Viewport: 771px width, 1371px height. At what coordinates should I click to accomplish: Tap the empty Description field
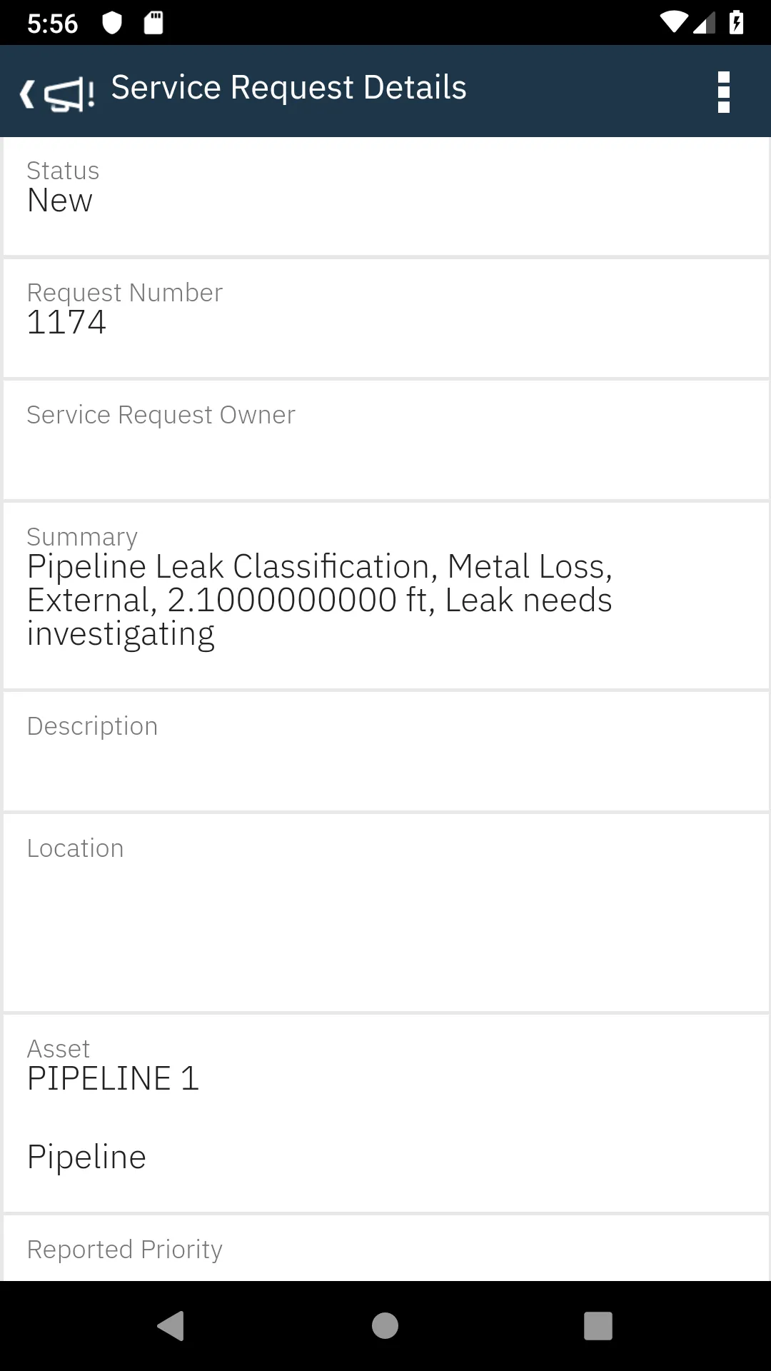click(x=385, y=751)
